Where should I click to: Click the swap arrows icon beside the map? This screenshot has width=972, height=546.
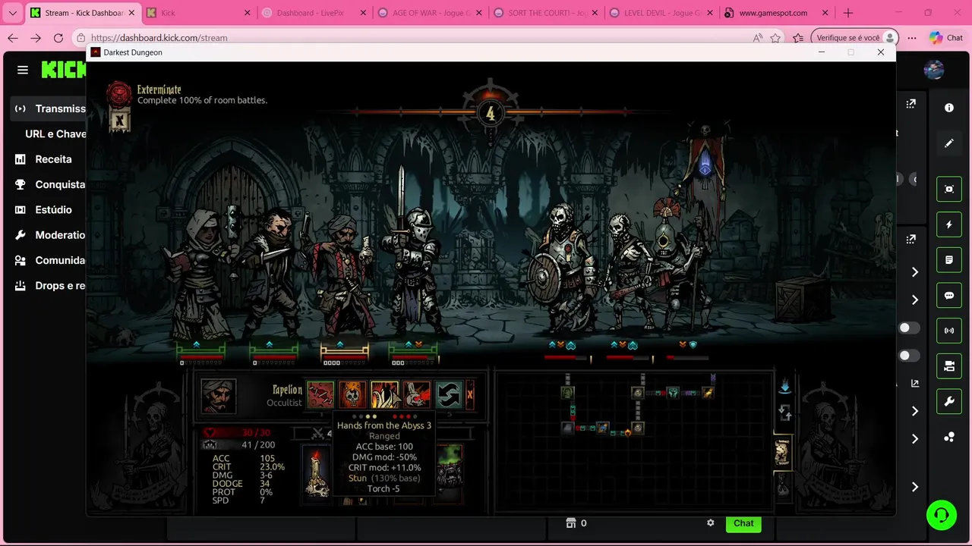pyautogui.click(x=785, y=413)
